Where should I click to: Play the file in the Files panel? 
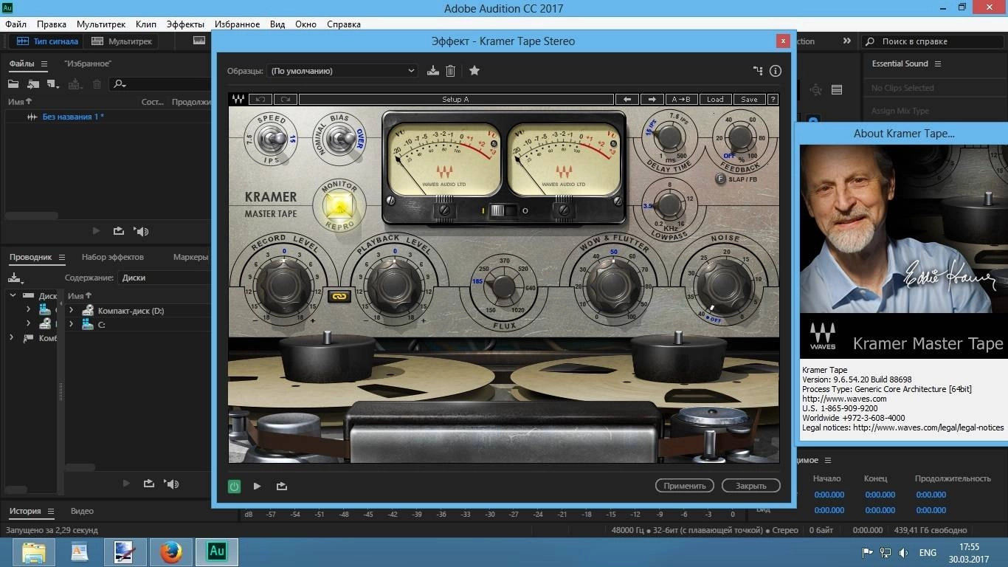96,231
